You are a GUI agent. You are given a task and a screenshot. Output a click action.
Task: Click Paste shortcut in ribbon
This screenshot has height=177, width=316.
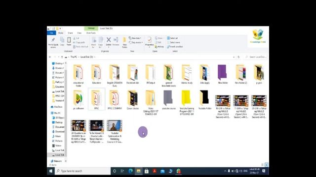pos(80,47)
